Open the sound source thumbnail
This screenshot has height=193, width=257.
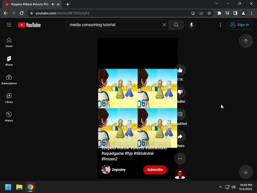click(x=180, y=174)
